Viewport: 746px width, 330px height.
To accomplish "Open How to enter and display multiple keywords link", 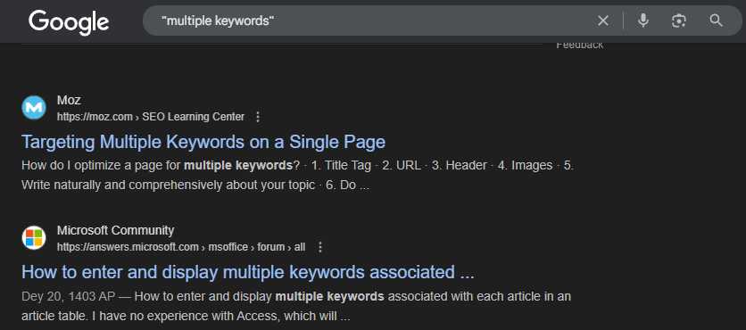I will 248,272.
